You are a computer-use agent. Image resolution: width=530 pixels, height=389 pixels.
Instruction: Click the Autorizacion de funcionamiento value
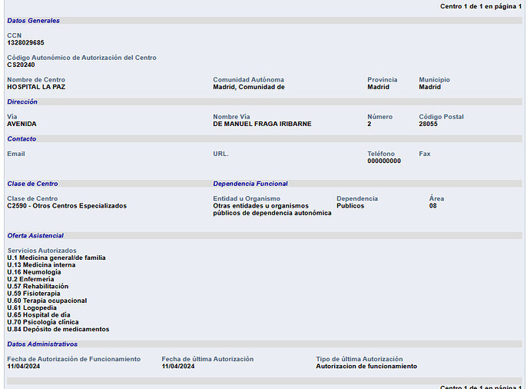(x=366, y=367)
